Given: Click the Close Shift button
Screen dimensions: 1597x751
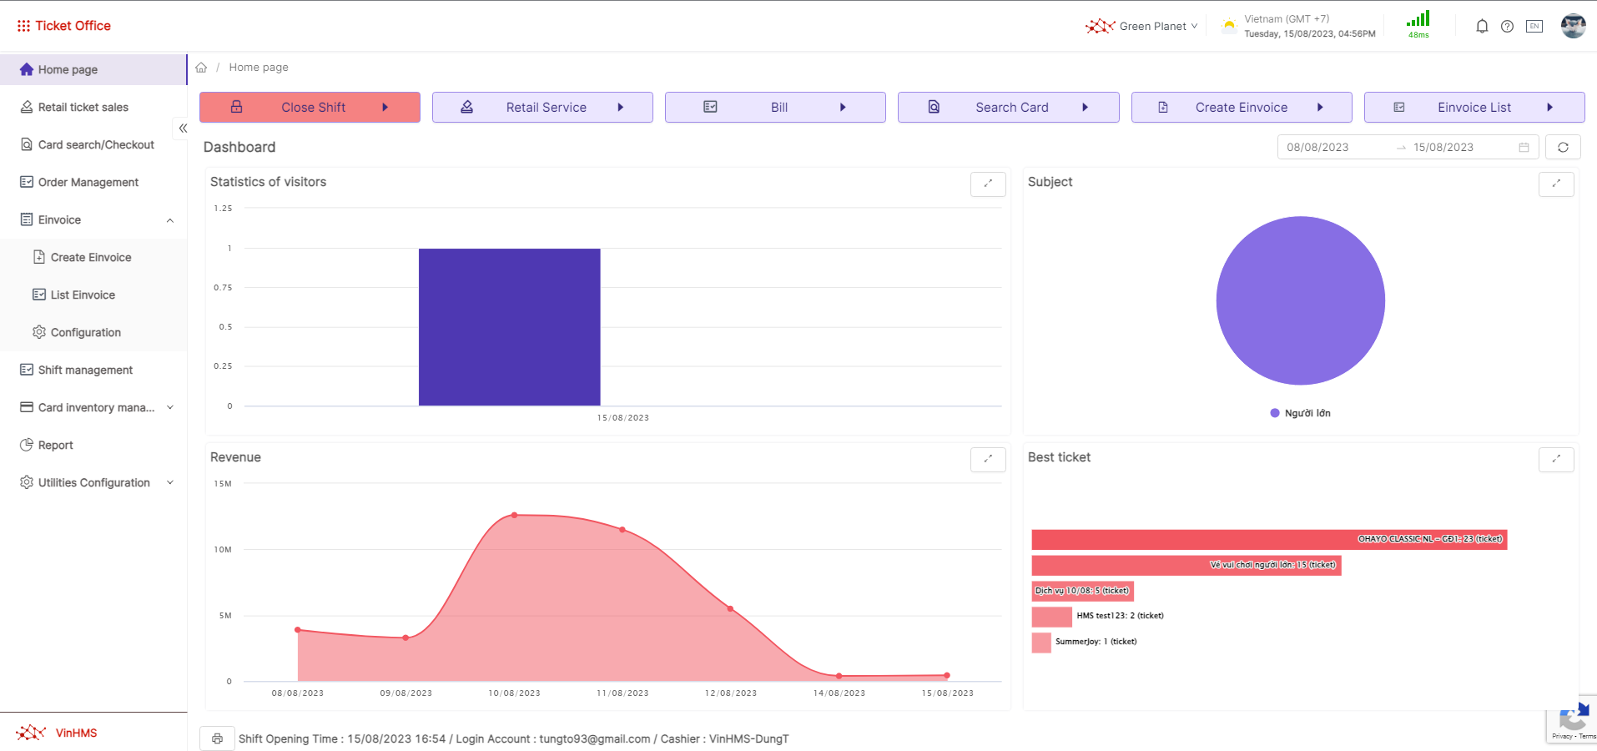Looking at the screenshot, I should [x=310, y=108].
